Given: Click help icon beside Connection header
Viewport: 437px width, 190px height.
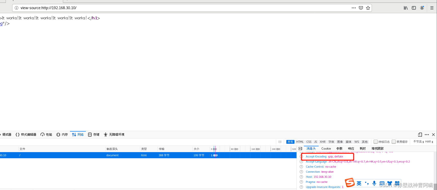Looking at the screenshot, I should [x=301, y=172].
